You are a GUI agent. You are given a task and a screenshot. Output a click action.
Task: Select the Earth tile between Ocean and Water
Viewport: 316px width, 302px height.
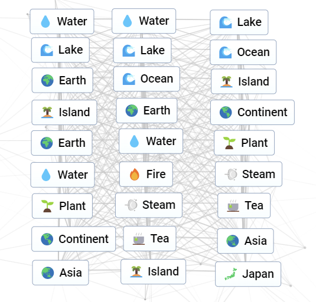(146, 111)
